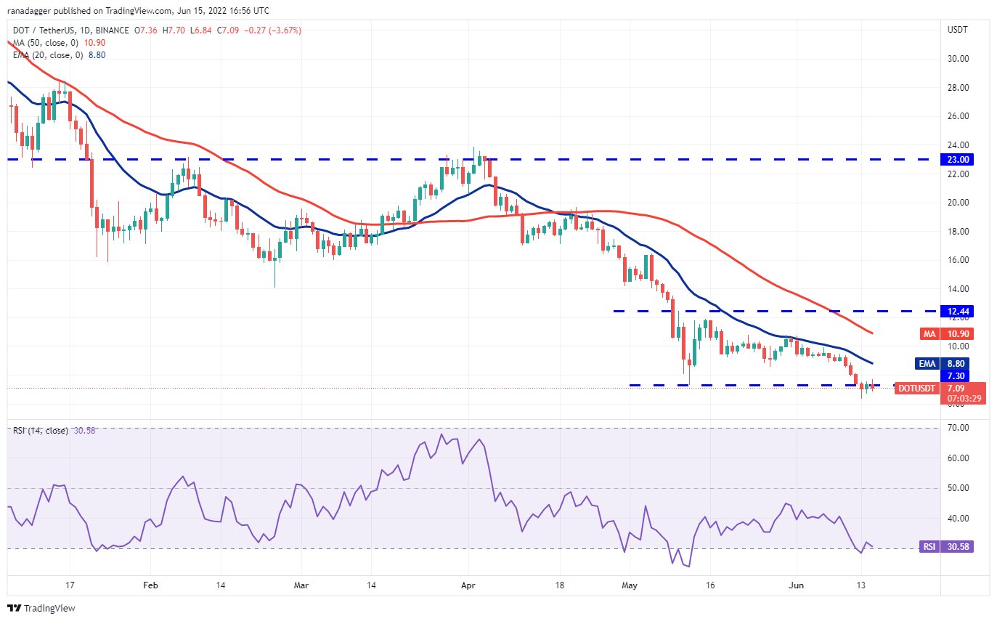Viewport: 997px width, 621px height.
Task: Click the Jun label on time axis
Action: [796, 585]
